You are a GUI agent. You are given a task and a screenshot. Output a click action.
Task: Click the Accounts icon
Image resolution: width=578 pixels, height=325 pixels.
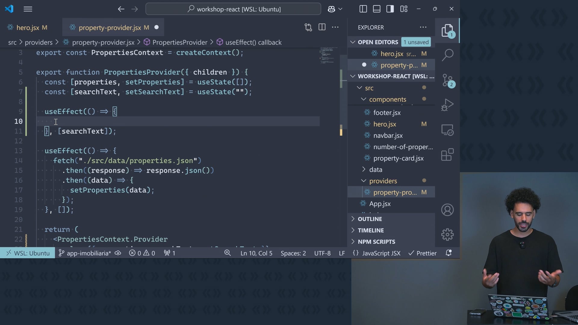click(447, 210)
